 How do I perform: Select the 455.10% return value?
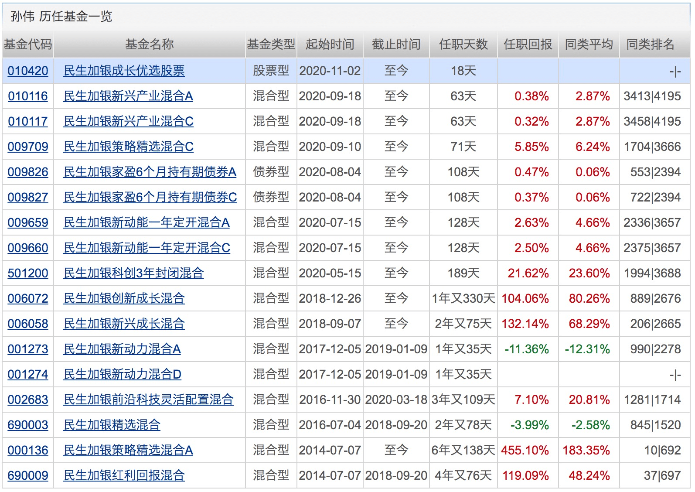(x=525, y=450)
